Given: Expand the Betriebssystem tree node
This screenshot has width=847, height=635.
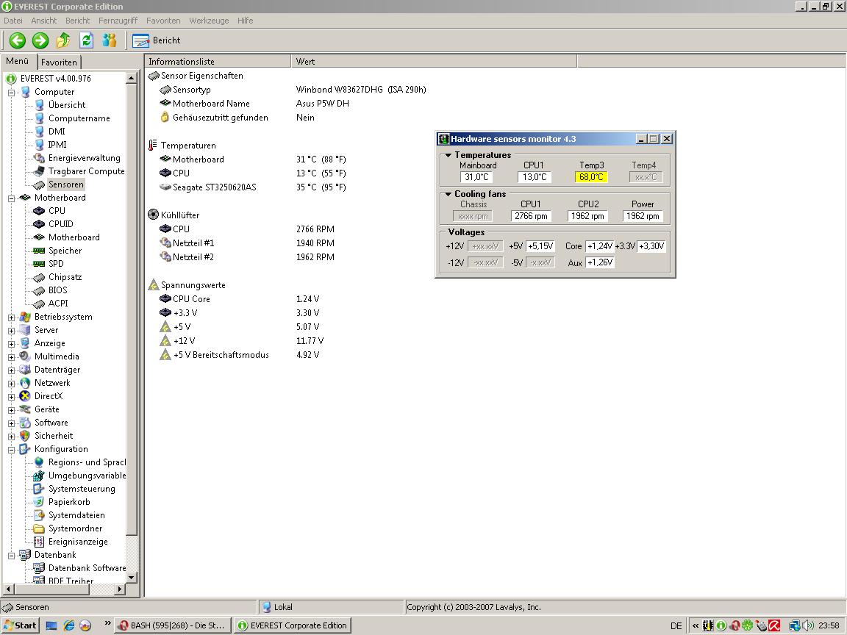Looking at the screenshot, I should click(11, 317).
